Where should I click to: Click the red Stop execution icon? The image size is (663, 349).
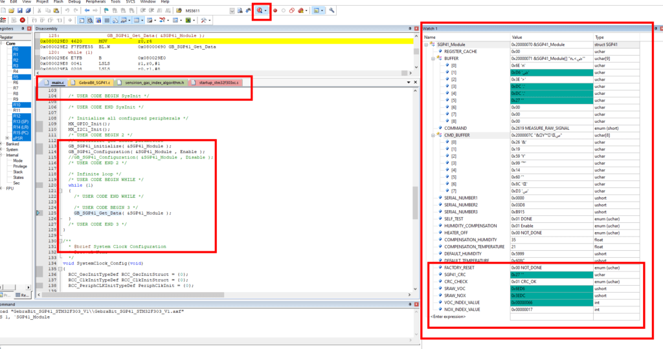pos(23,20)
